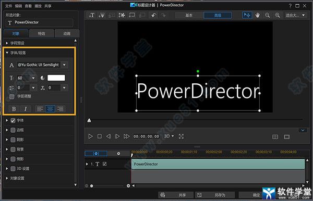Screen dimensions: 313x201
Task: Step to the previous frame
Action: point(109,136)
